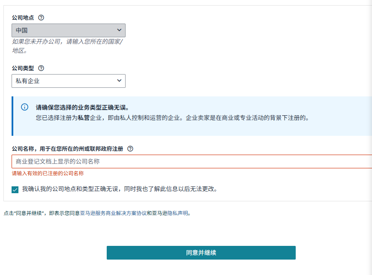Screen dimensions: 372x275
Task: Click the 公司地点 field label
Action: tap(23, 18)
